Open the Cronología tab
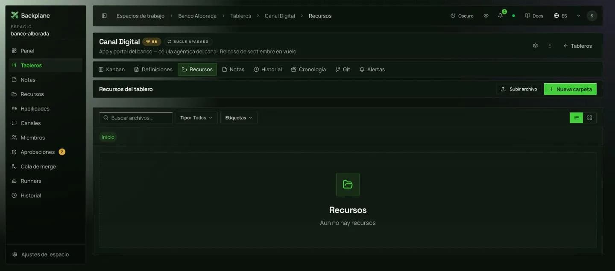The width and height of the screenshot is (615, 271). tap(308, 69)
